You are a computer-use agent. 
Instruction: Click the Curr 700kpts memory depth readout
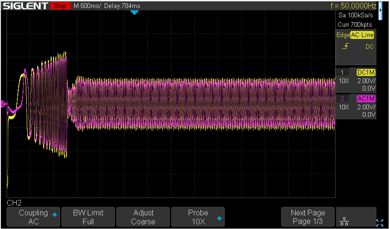coord(355,24)
